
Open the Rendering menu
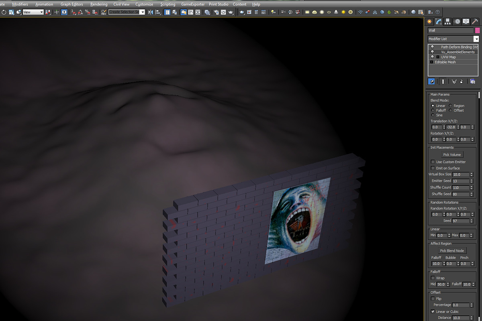click(99, 4)
